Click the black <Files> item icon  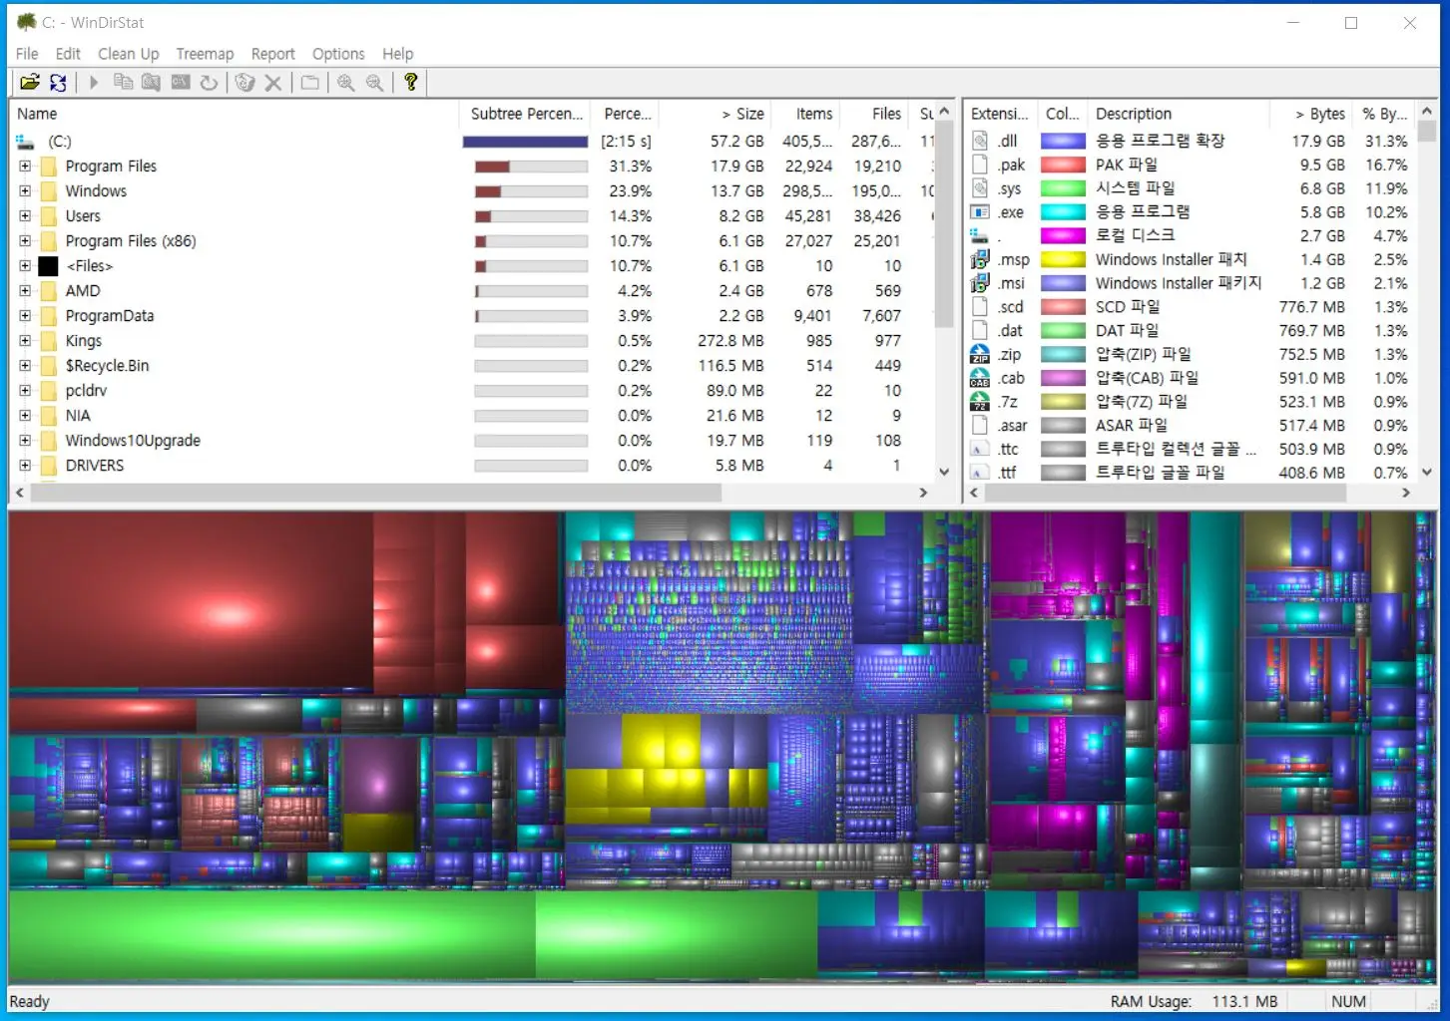click(48, 266)
